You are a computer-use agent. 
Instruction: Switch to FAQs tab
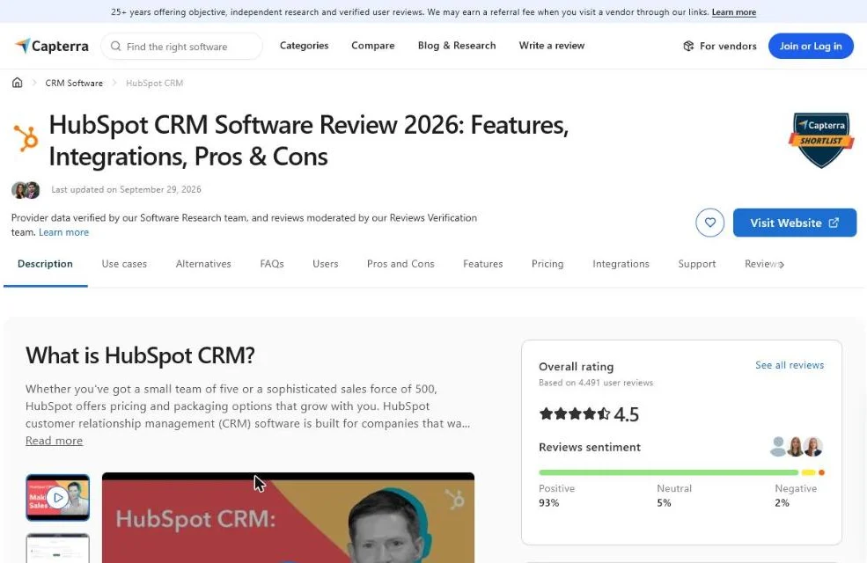tap(272, 264)
